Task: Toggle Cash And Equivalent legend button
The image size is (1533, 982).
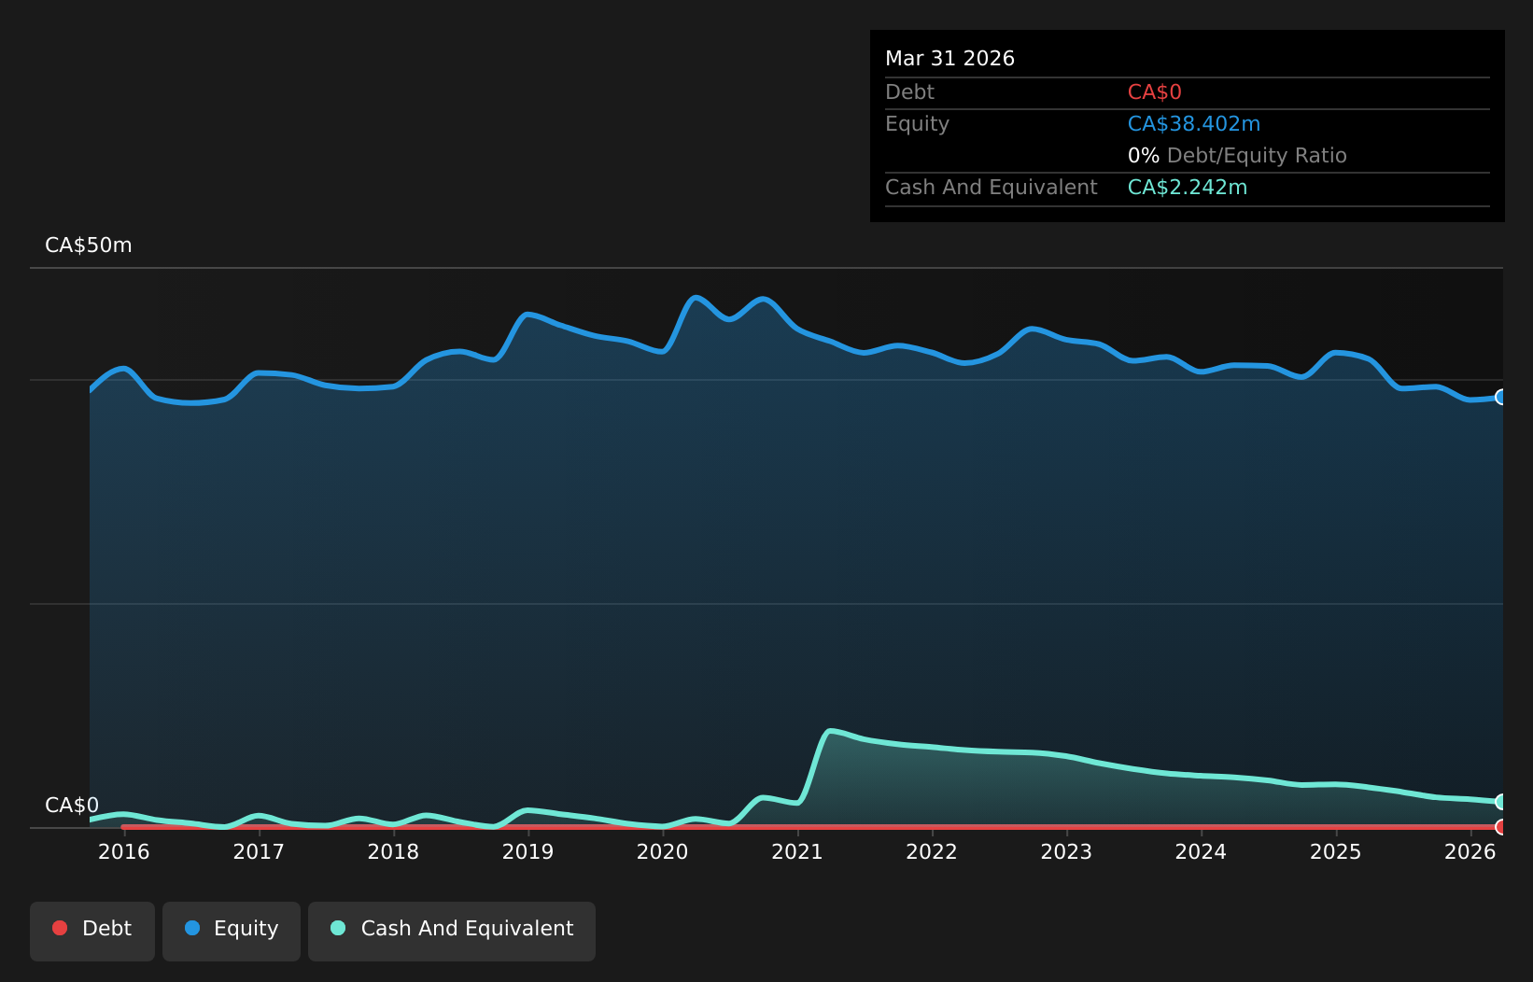Action: click(452, 931)
